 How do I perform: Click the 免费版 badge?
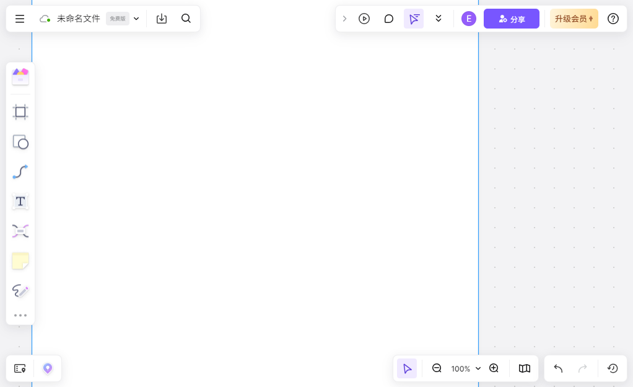pos(118,19)
